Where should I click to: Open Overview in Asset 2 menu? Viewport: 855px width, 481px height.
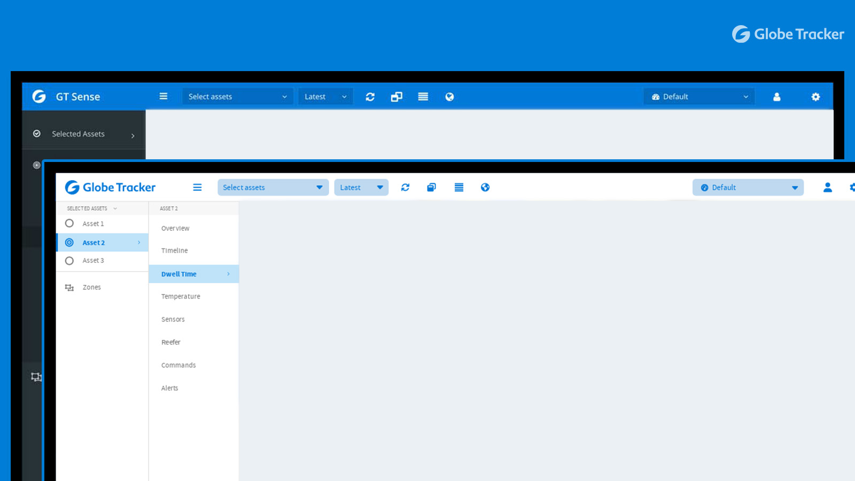click(x=175, y=228)
